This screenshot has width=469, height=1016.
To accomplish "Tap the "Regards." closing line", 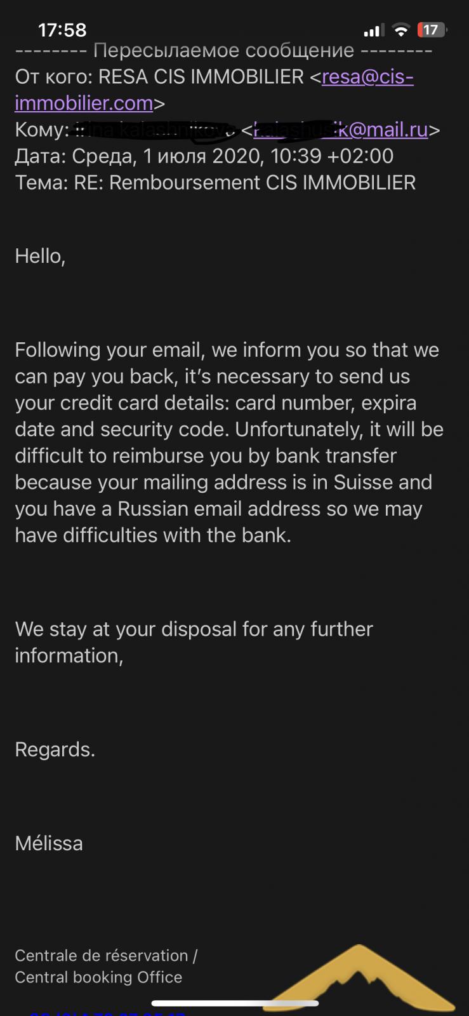I will point(55,750).
